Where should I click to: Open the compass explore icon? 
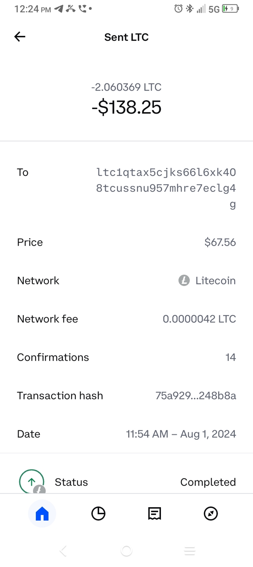[x=211, y=513]
